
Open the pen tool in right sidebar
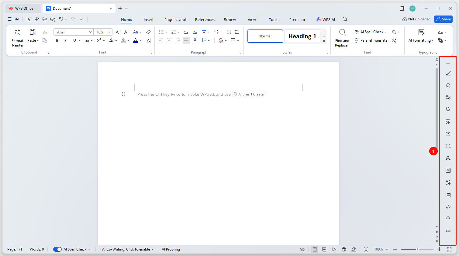pos(448,73)
